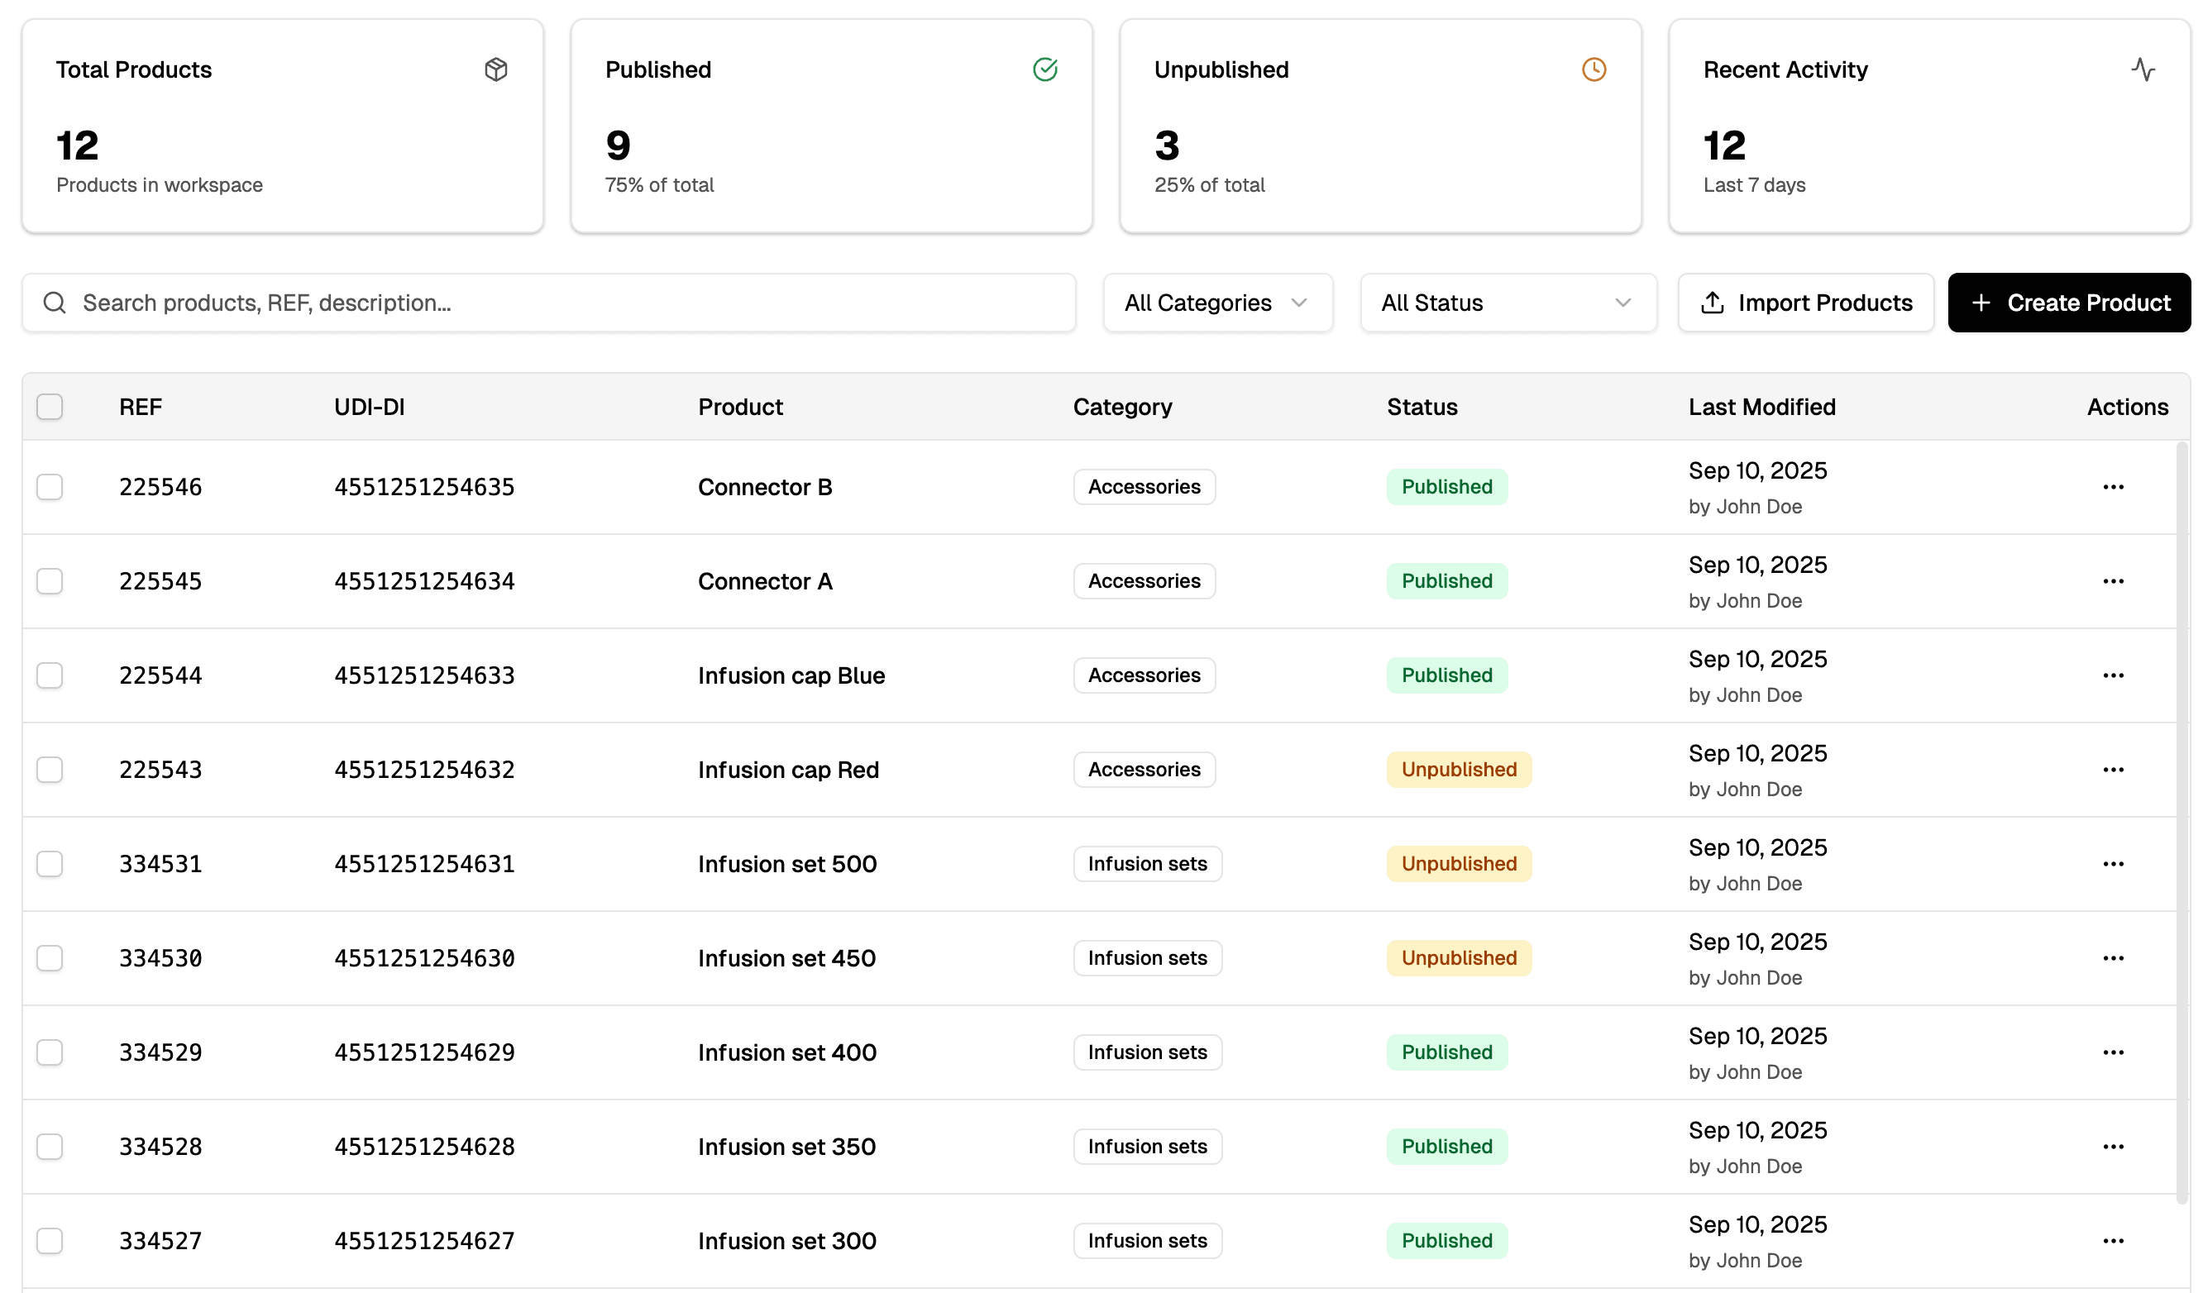
Task: Click the plus icon on Create Product
Action: pos(1981,303)
